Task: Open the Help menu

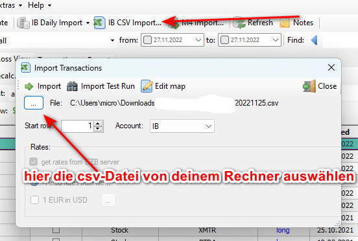Action: 40,5
